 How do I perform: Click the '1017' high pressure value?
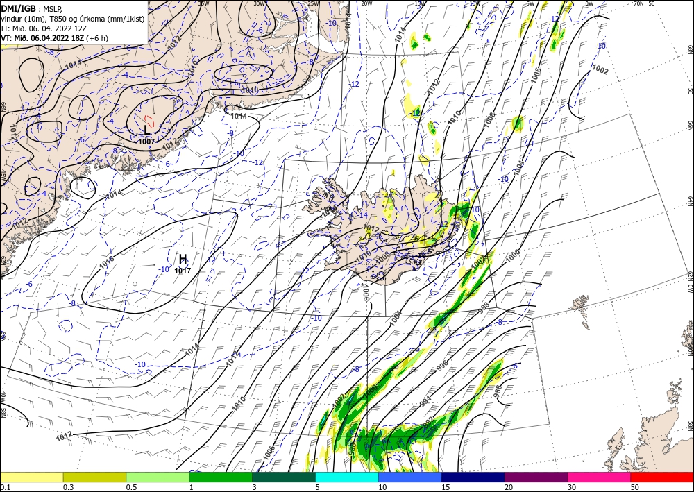coord(183,271)
